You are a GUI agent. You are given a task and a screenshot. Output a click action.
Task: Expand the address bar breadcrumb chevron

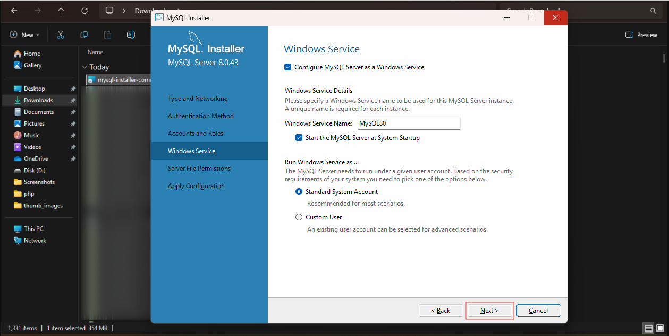point(124,11)
